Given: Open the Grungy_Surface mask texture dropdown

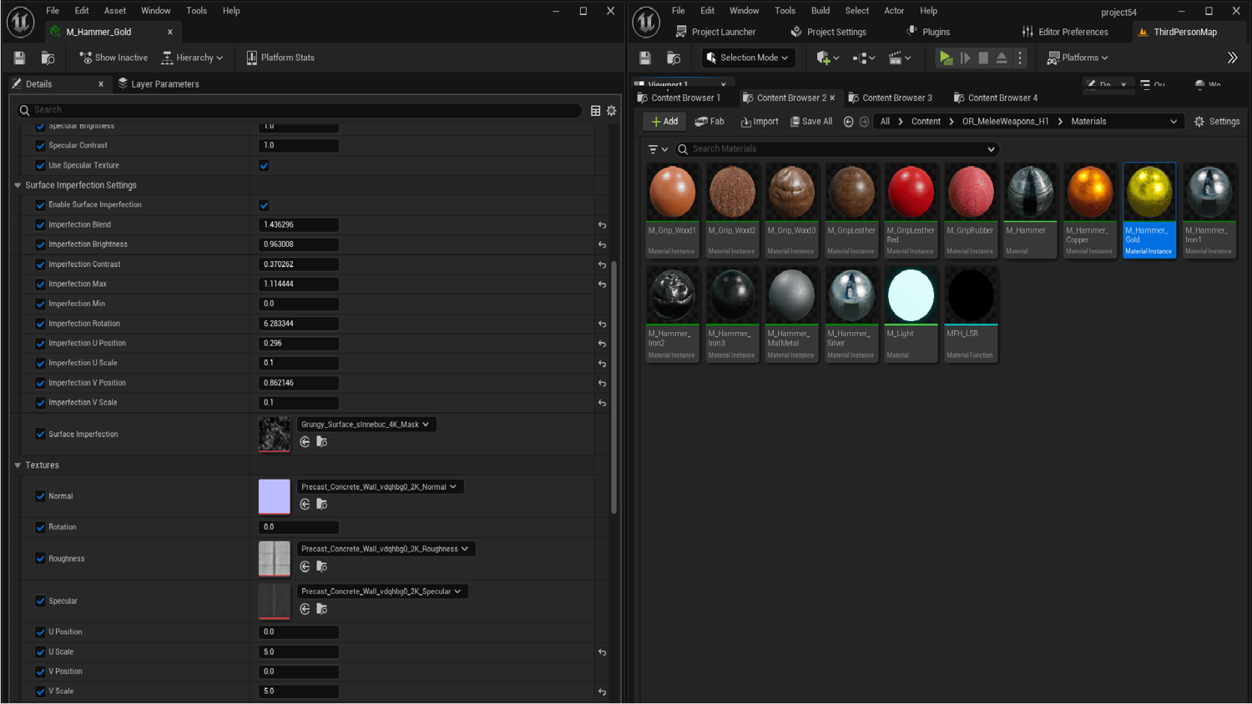Looking at the screenshot, I should [x=366, y=425].
